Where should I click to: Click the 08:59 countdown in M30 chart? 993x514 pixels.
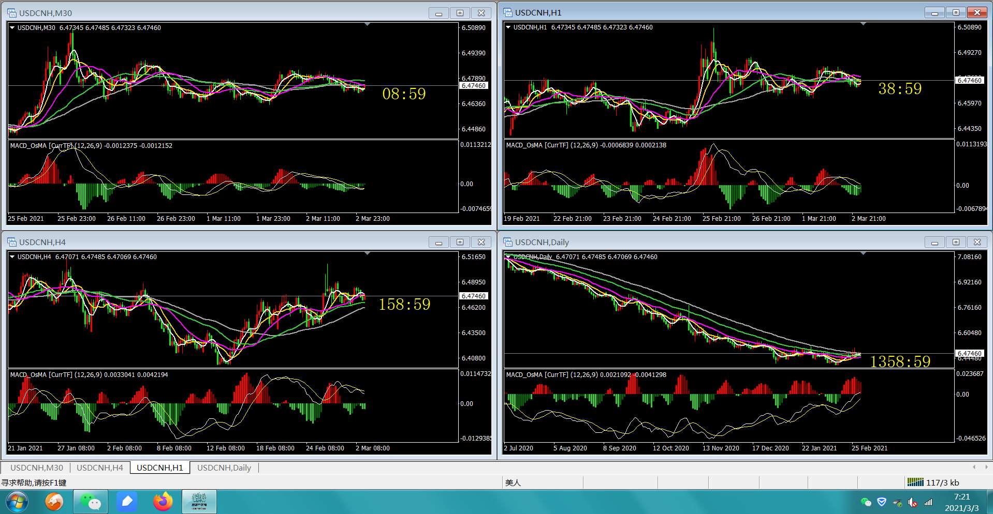[404, 94]
